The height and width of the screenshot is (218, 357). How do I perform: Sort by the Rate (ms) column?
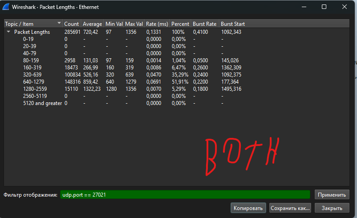point(157,24)
